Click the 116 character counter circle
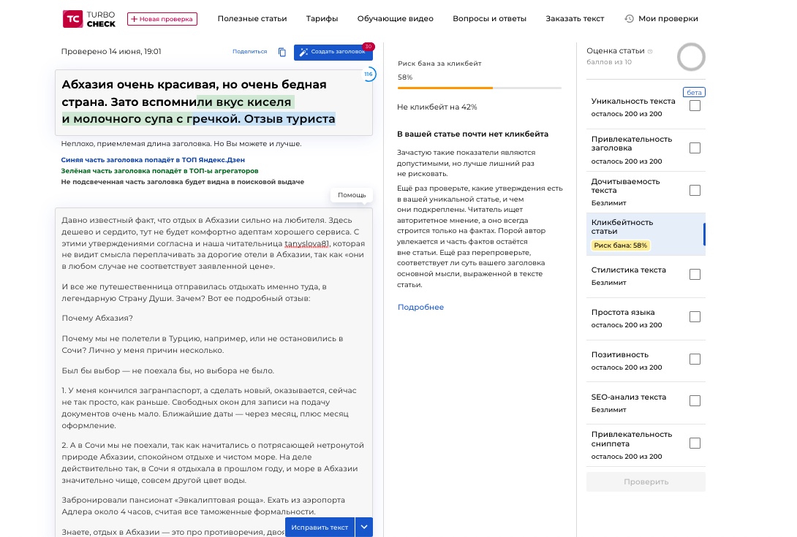 pos(369,75)
